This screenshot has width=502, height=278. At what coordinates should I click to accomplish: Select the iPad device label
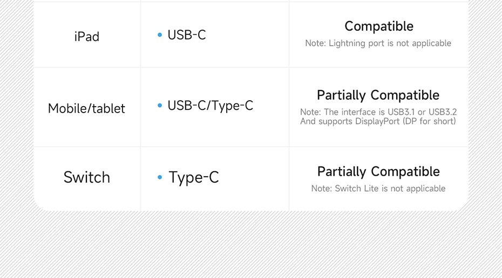tap(87, 37)
